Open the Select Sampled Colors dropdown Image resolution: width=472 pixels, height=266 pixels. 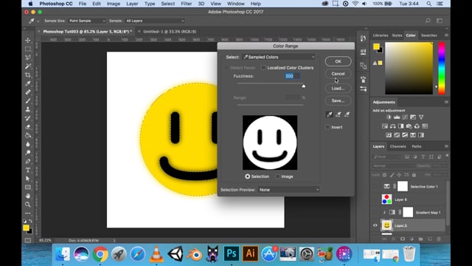[279, 57]
